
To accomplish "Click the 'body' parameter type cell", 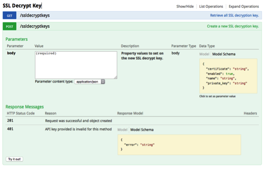I will click(x=175, y=53).
